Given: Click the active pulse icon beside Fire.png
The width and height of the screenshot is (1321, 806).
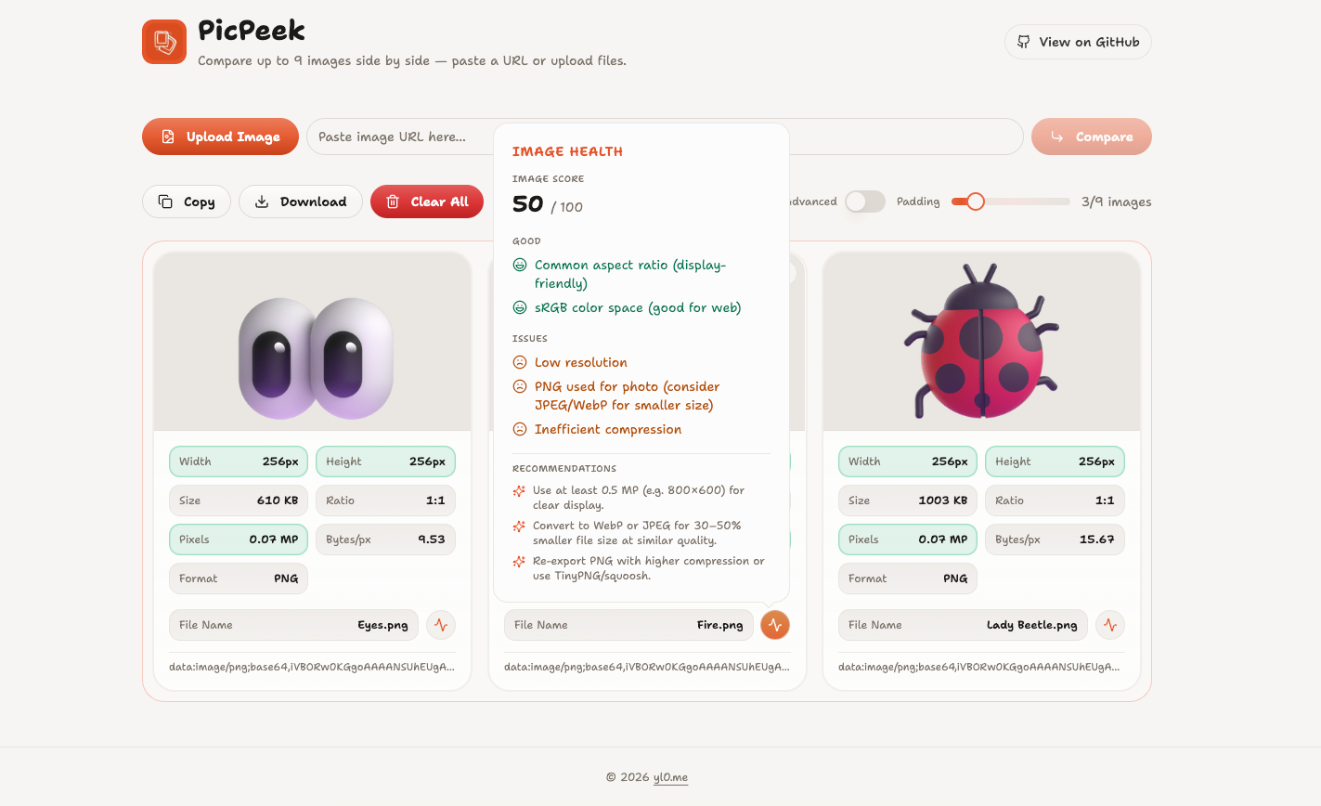Looking at the screenshot, I should click(775, 625).
